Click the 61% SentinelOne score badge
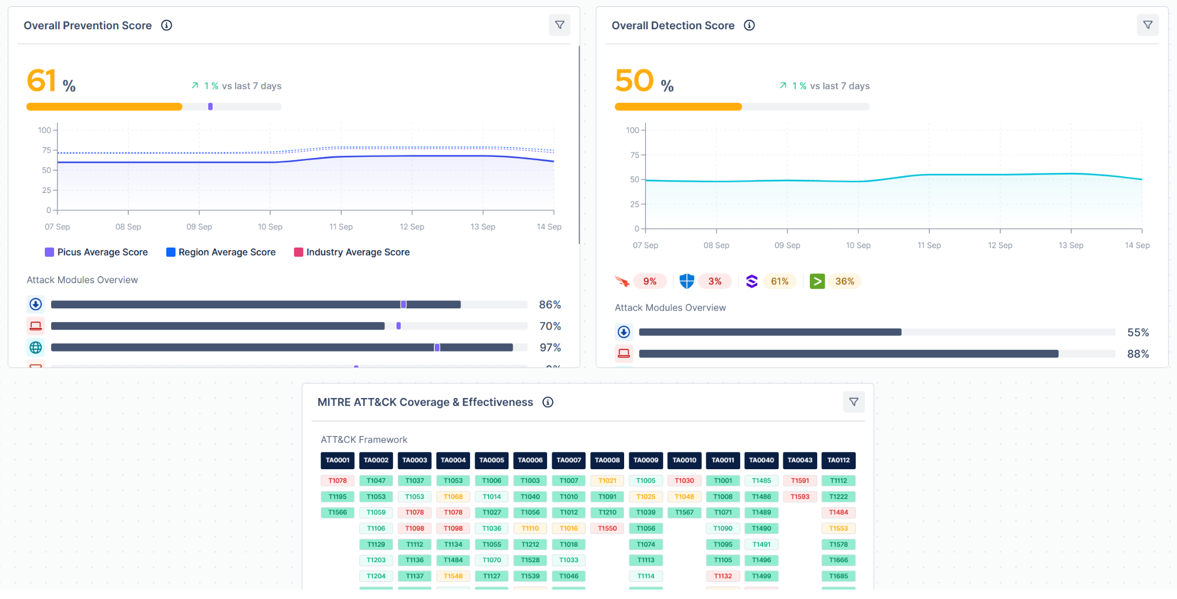The image size is (1177, 599). coord(779,281)
